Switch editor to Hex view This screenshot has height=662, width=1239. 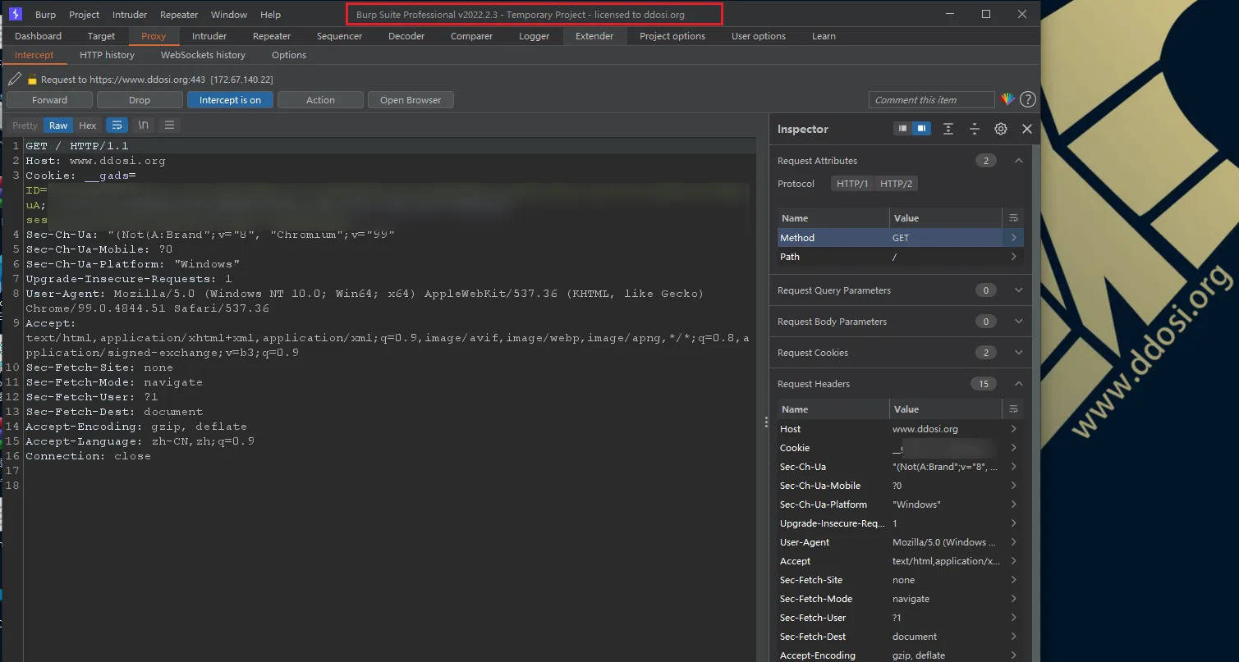pyautogui.click(x=88, y=126)
